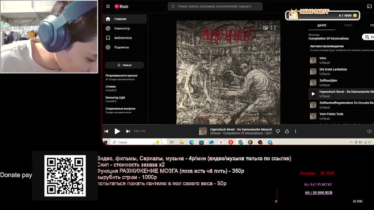Click the Zelfkastijder track thumbnail
This screenshot has height=210, width=374.
click(x=313, y=83)
